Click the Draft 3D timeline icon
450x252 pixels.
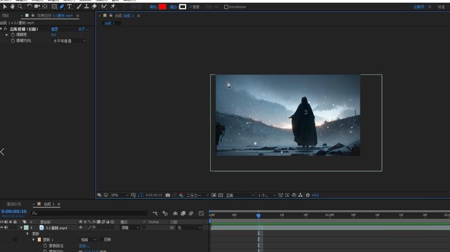(165, 213)
